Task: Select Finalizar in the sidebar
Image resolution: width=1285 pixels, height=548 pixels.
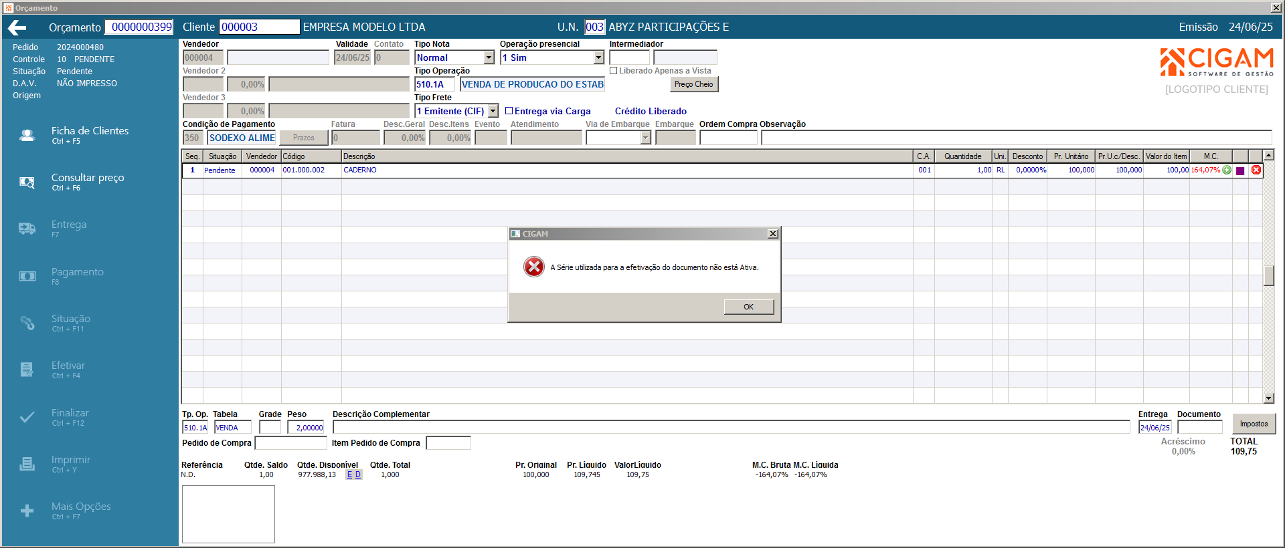Action: [70, 417]
